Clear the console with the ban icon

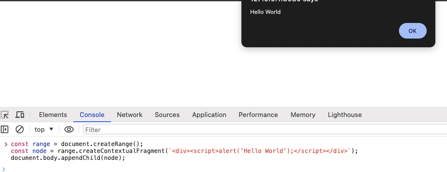(x=19, y=130)
